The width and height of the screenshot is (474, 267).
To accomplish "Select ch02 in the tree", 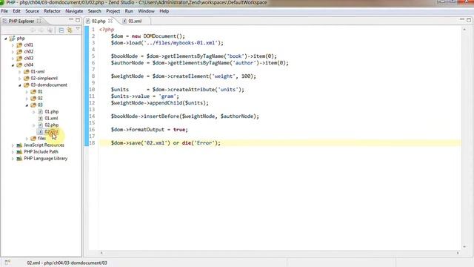I will tap(29, 51).
